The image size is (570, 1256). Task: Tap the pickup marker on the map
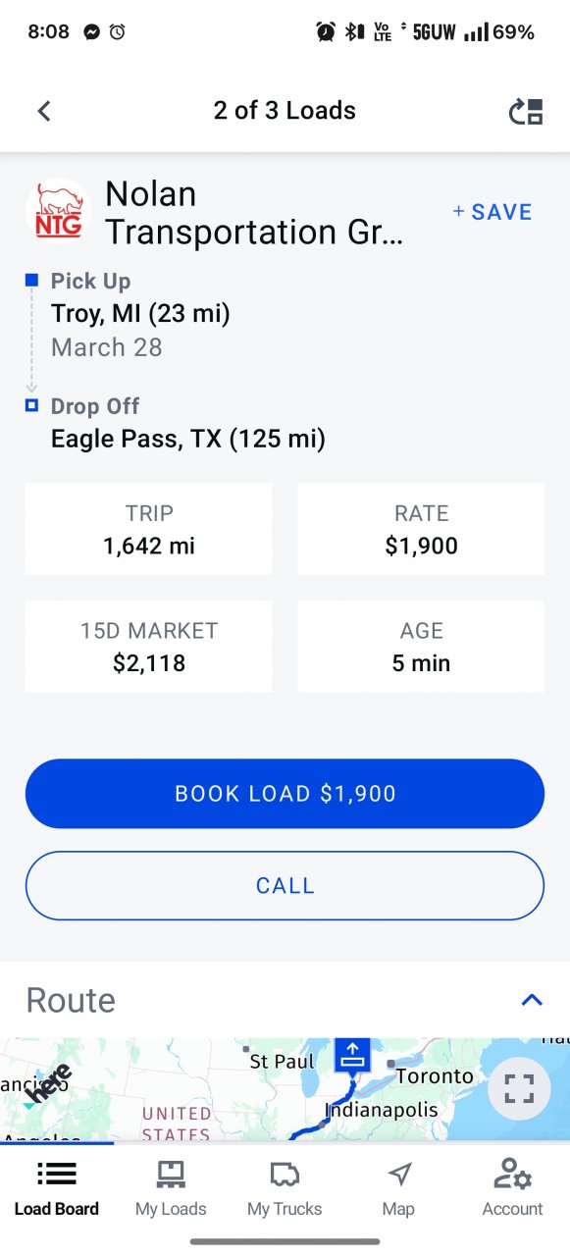tap(352, 1056)
